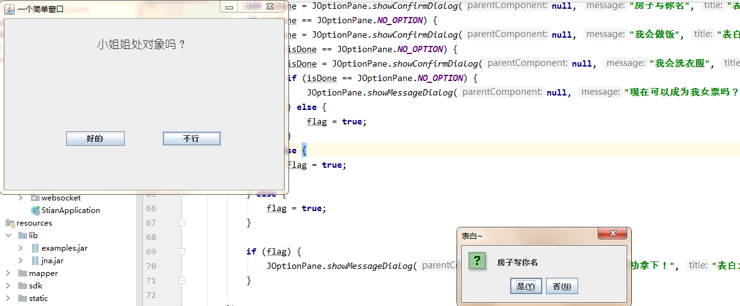Select jna.jar in the project tree
Screen dimensions: 740x306
point(53,260)
